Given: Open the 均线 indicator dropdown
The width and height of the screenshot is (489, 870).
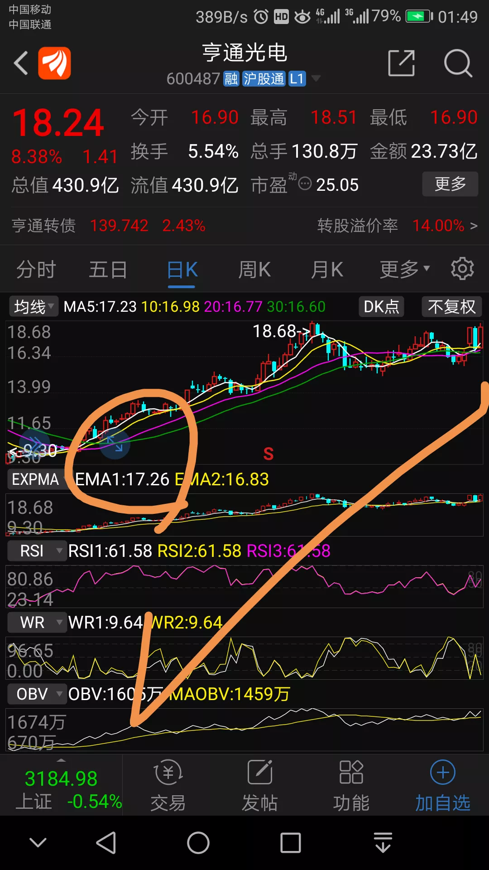Looking at the screenshot, I should pyautogui.click(x=33, y=307).
